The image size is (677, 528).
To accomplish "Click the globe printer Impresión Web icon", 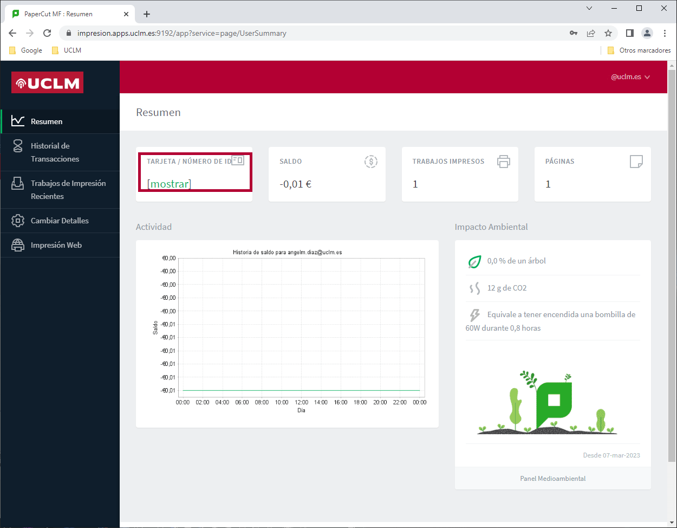I will click(18, 245).
